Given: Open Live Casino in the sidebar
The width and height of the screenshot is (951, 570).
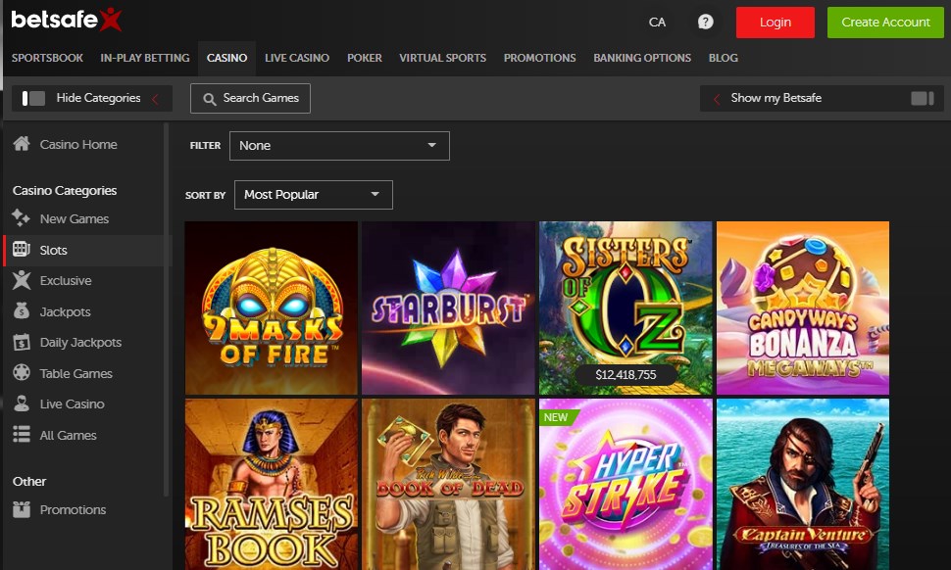Looking at the screenshot, I should 72,404.
